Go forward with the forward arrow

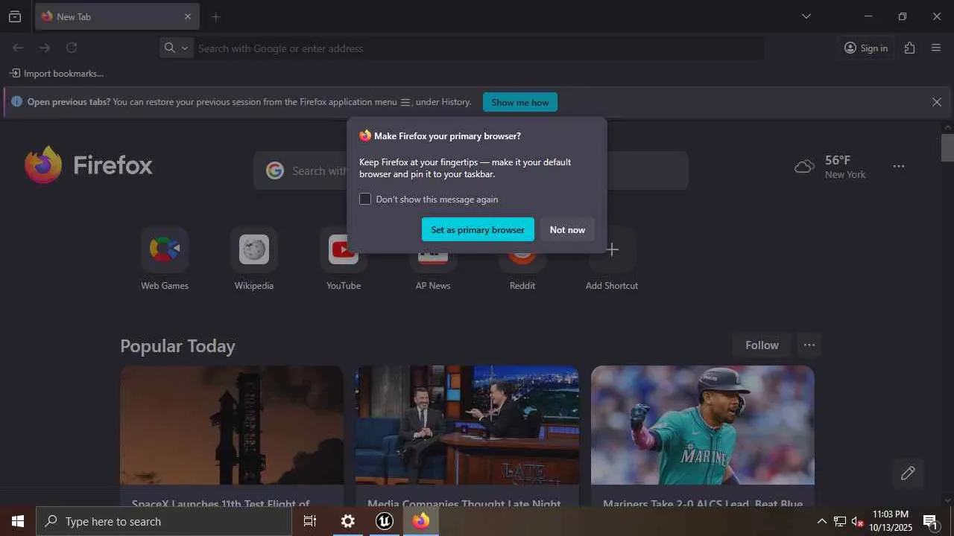[x=45, y=48]
